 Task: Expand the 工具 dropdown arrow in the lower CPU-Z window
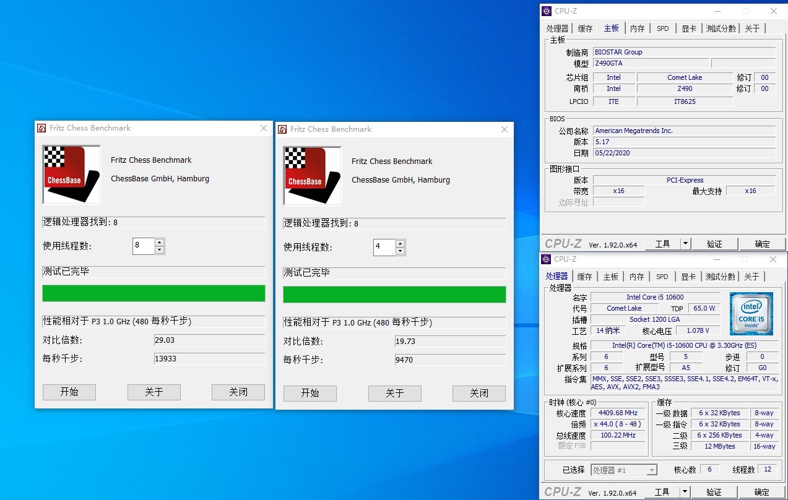[x=685, y=492]
